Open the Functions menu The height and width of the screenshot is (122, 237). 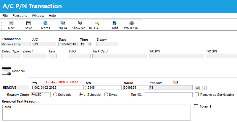tap(20, 16)
